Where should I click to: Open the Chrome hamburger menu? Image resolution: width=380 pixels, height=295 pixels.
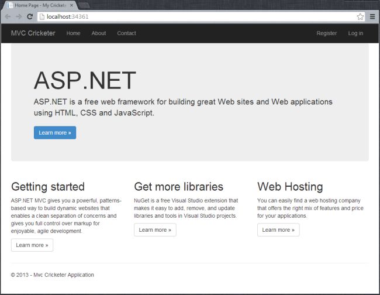pyautogui.click(x=372, y=16)
